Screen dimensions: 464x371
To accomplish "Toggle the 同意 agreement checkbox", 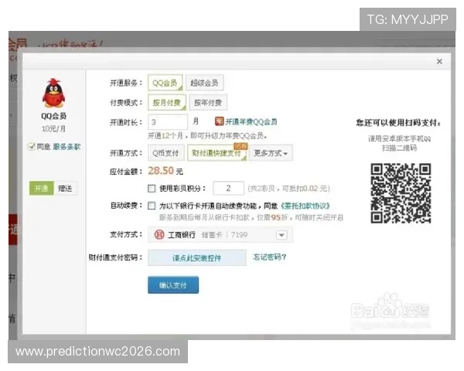I will 32,146.
